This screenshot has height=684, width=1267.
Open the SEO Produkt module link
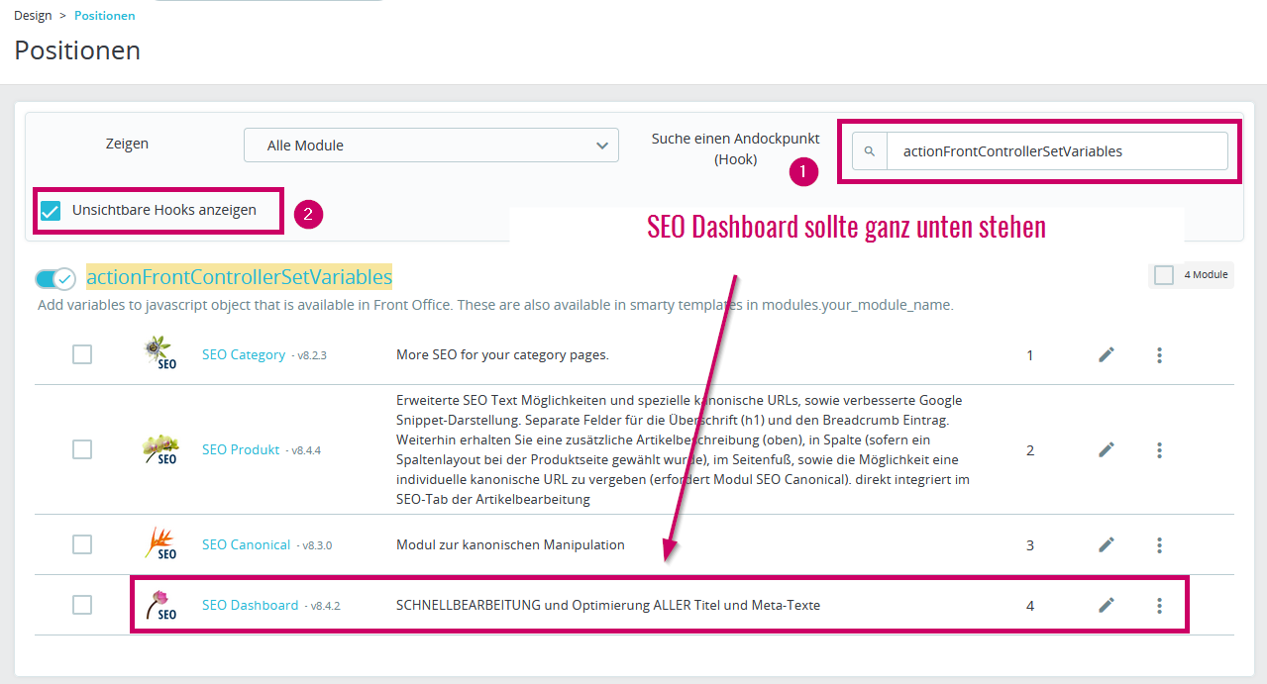(x=241, y=449)
